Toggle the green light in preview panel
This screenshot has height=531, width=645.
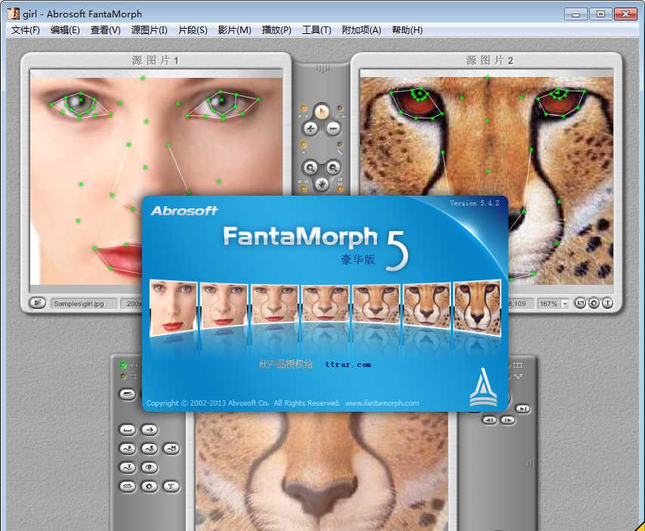click(x=123, y=365)
